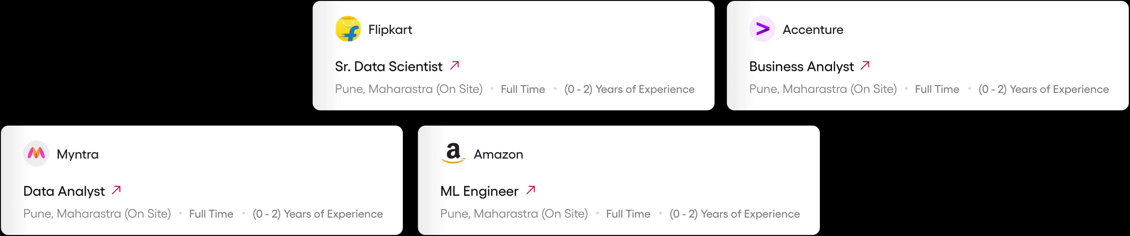
Task: Click the Myntra company name
Action: coord(78,154)
